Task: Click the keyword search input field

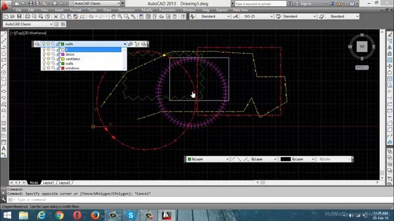Action: 260,4
